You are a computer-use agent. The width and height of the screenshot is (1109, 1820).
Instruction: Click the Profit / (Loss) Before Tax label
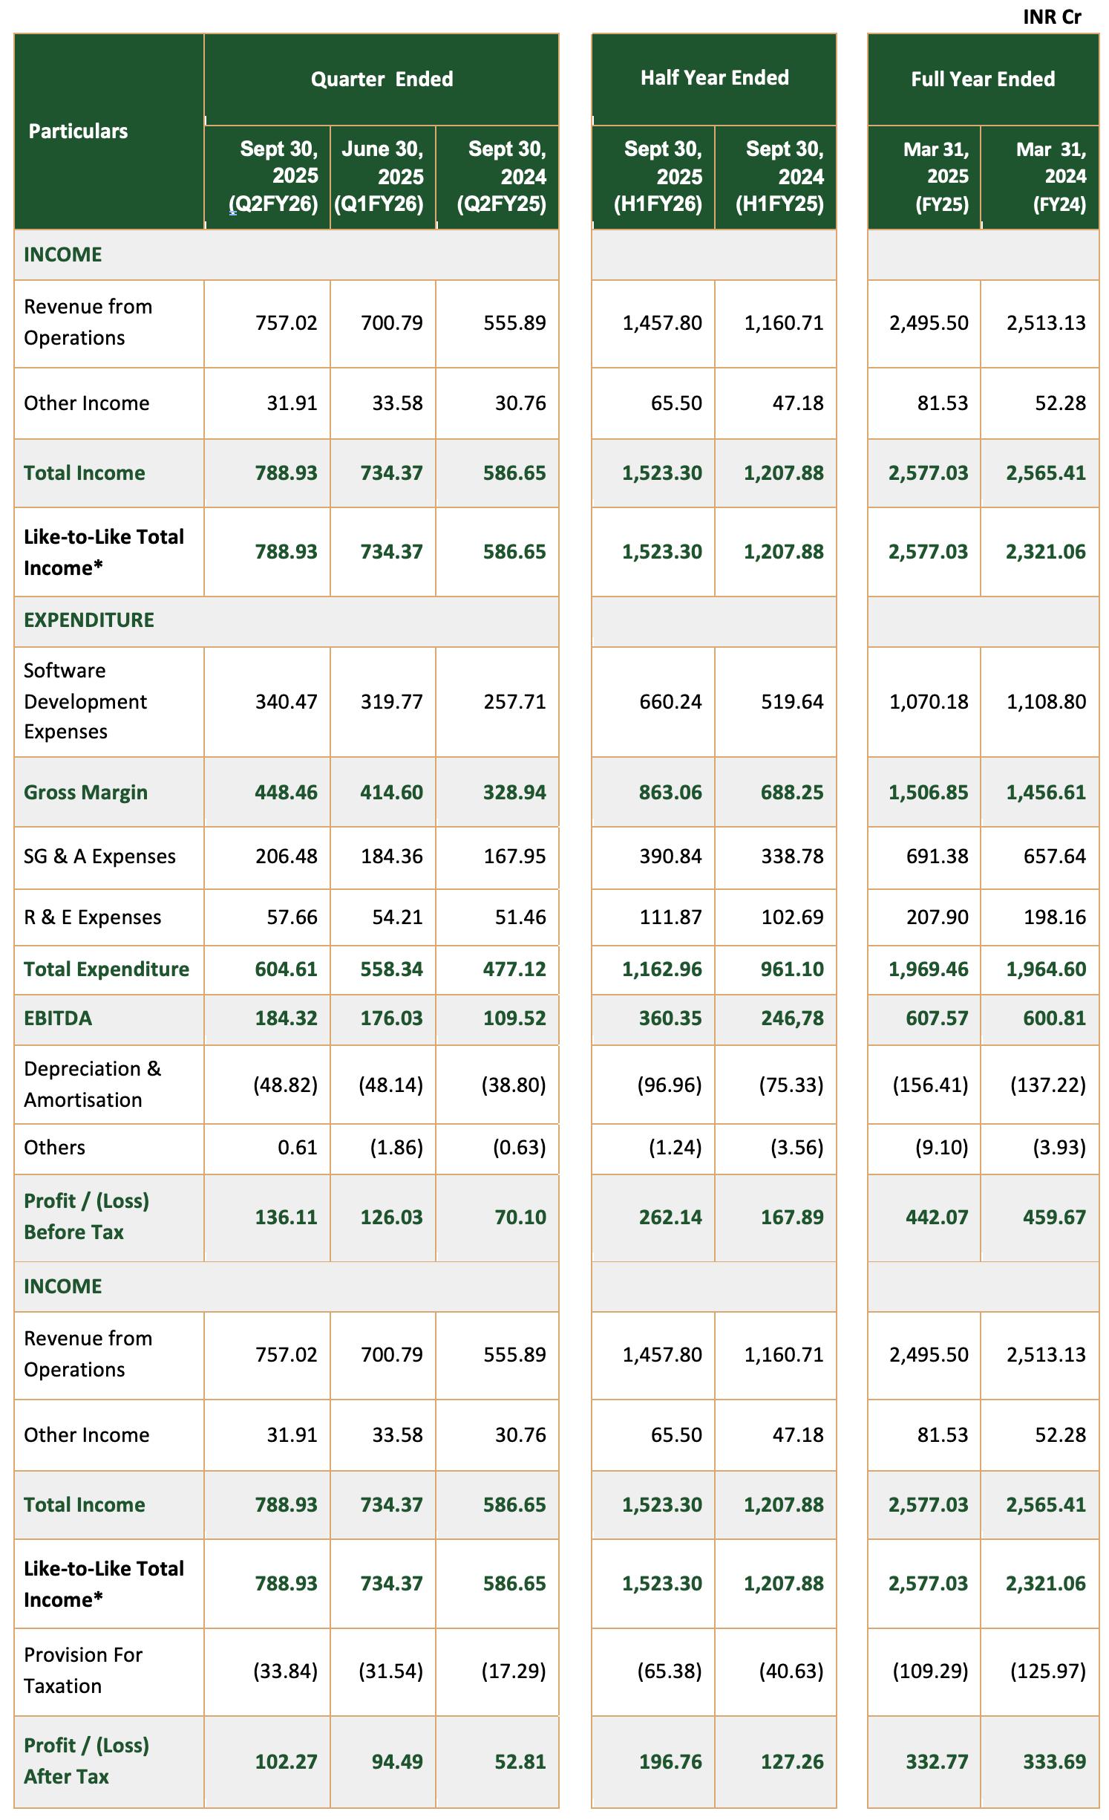click(x=86, y=1217)
